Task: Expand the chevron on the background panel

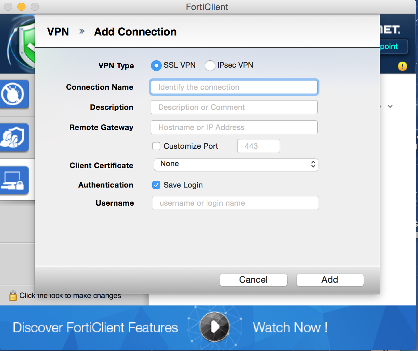Action: pyautogui.click(x=390, y=107)
